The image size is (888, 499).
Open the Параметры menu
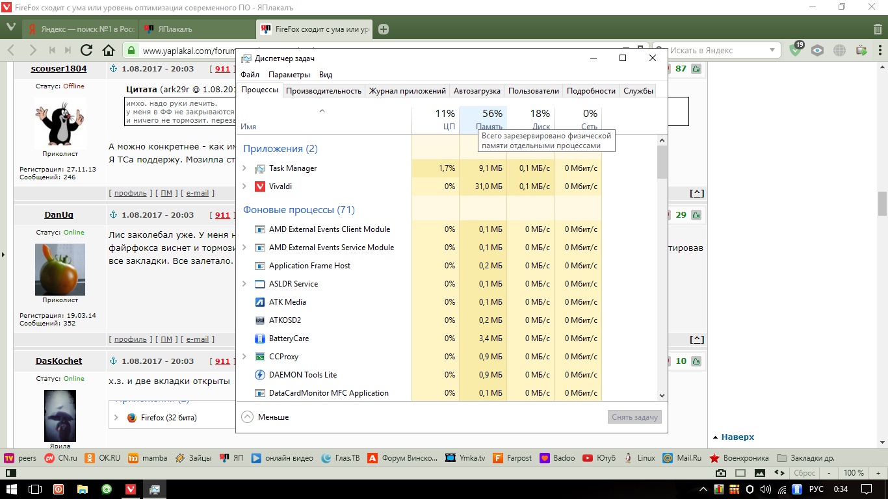(x=289, y=75)
